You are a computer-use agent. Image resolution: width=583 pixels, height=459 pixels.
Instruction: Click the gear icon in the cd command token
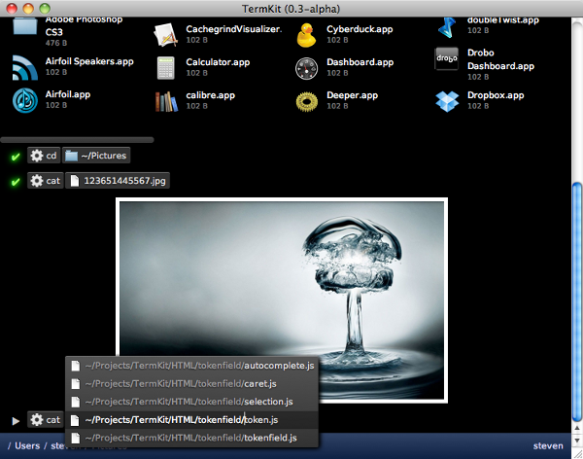coord(37,156)
